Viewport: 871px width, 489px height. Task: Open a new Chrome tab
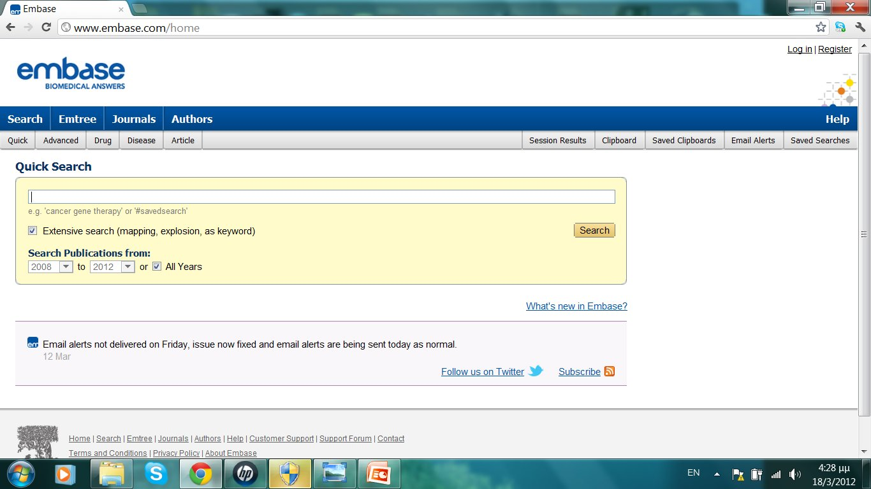pyautogui.click(x=140, y=8)
